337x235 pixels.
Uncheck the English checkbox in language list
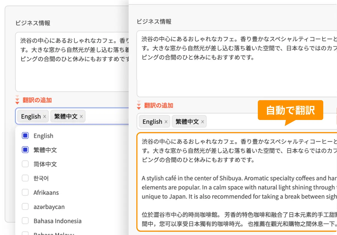pyautogui.click(x=25, y=136)
